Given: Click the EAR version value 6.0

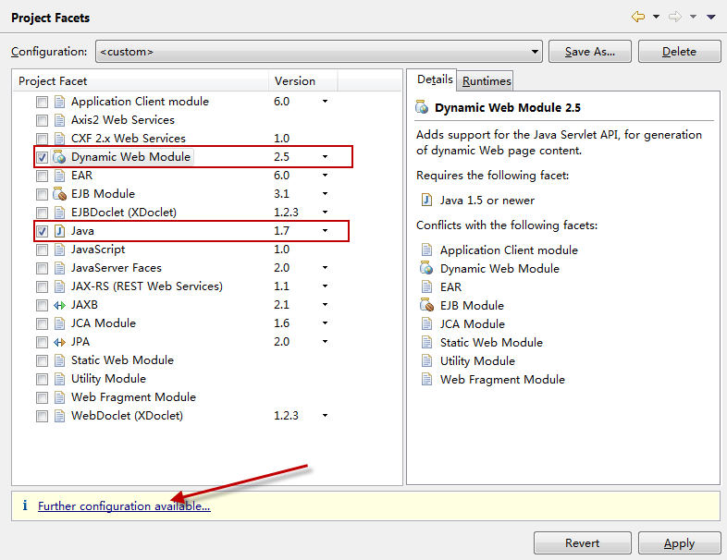Looking at the screenshot, I should tap(281, 176).
